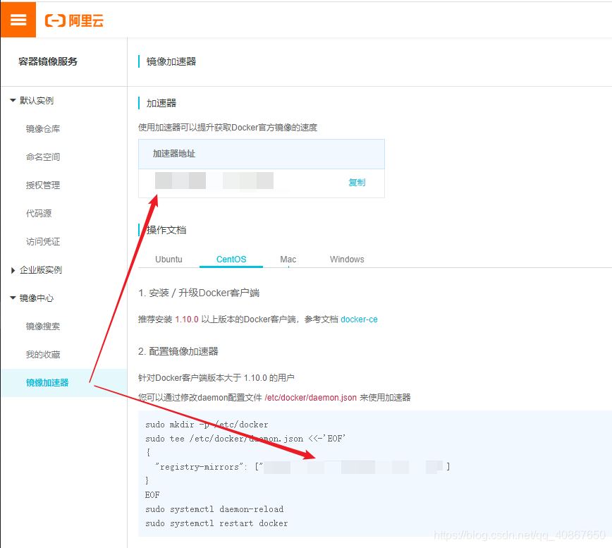The image size is (612, 548).
Task: Open 镜像仓库 in sidebar
Action: point(43,129)
